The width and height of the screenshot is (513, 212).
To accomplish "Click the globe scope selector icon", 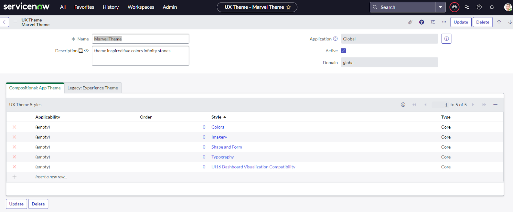I will pyautogui.click(x=454, y=7).
